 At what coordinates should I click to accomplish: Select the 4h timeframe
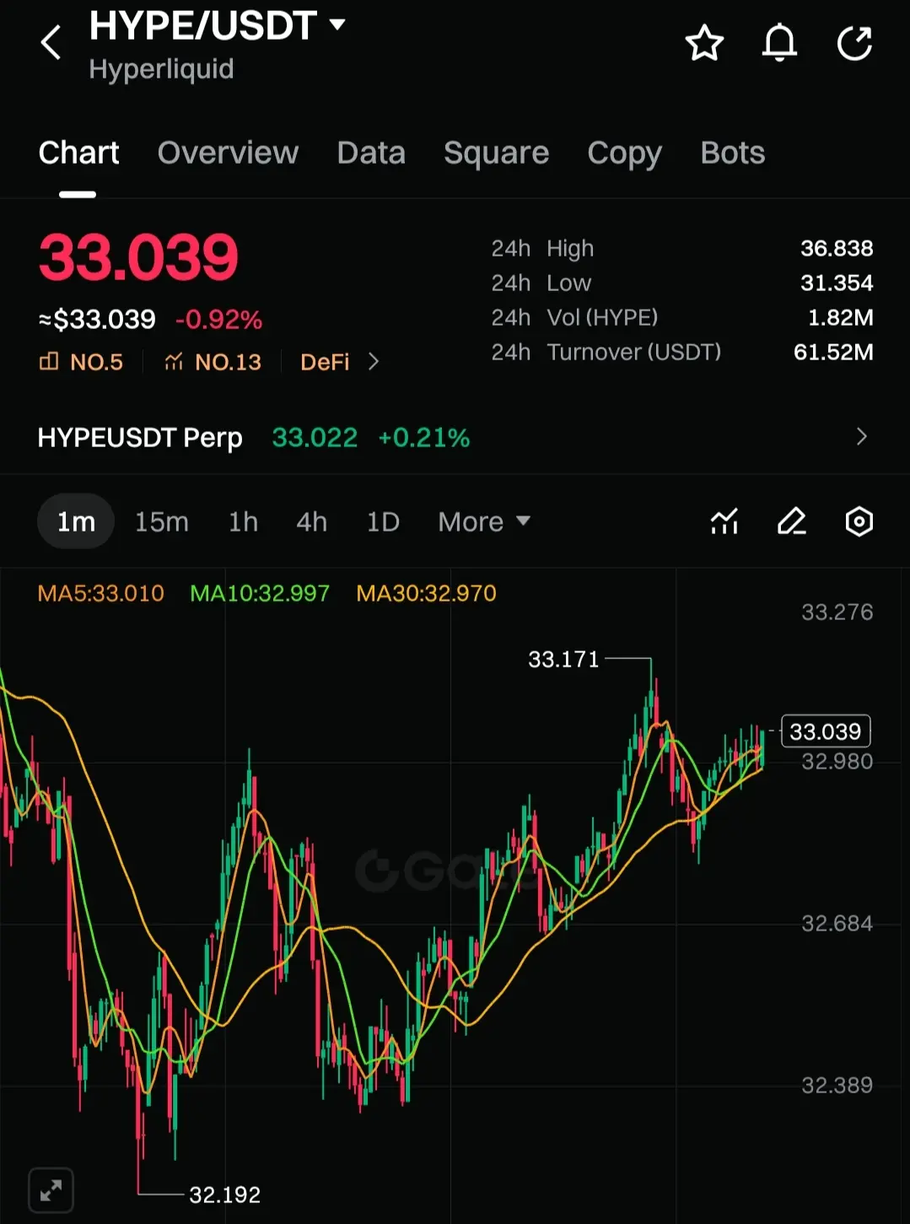point(311,522)
